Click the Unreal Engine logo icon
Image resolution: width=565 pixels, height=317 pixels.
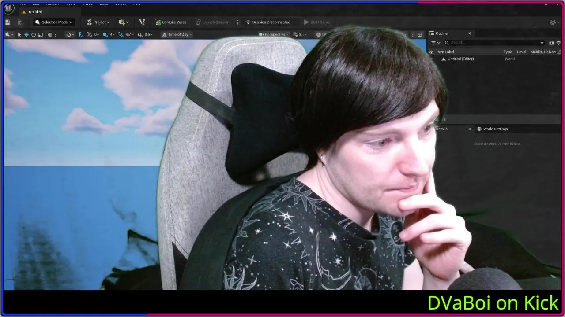[9, 8]
